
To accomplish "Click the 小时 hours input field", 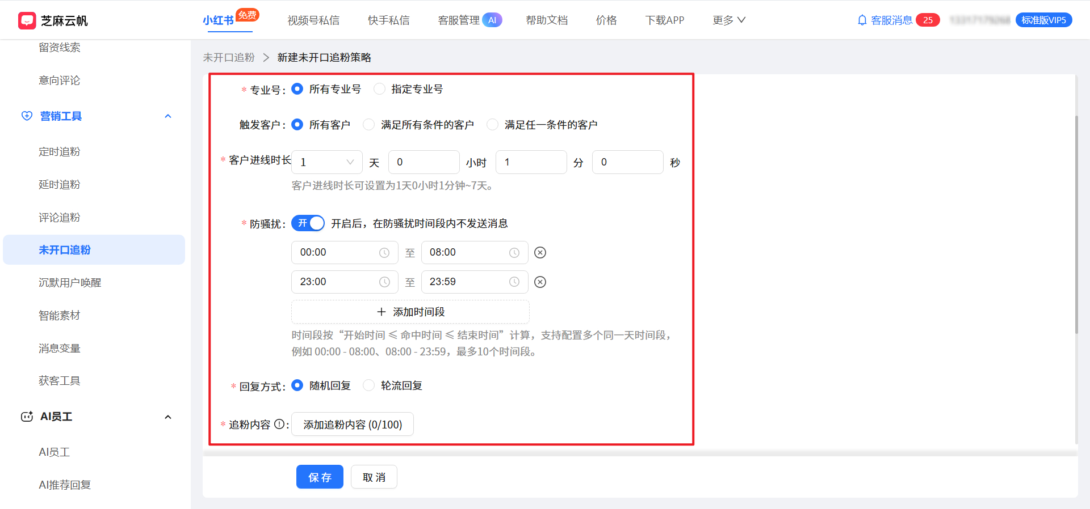I will (x=424, y=162).
